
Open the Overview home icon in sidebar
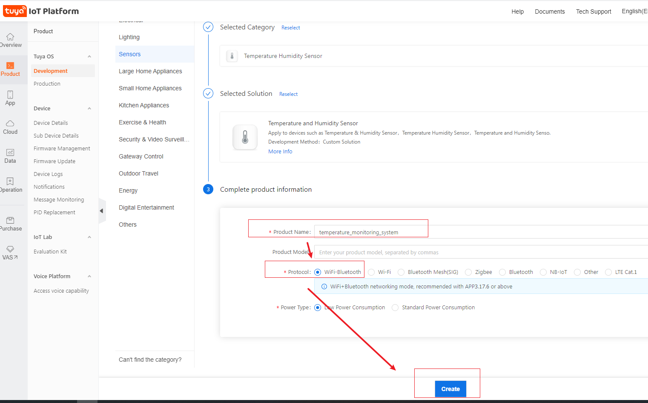click(10, 37)
